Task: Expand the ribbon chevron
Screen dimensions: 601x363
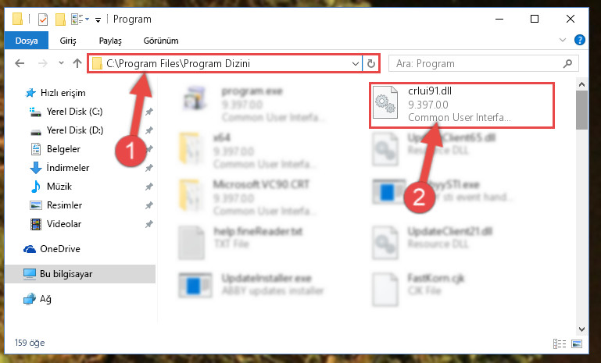Action: [x=562, y=40]
